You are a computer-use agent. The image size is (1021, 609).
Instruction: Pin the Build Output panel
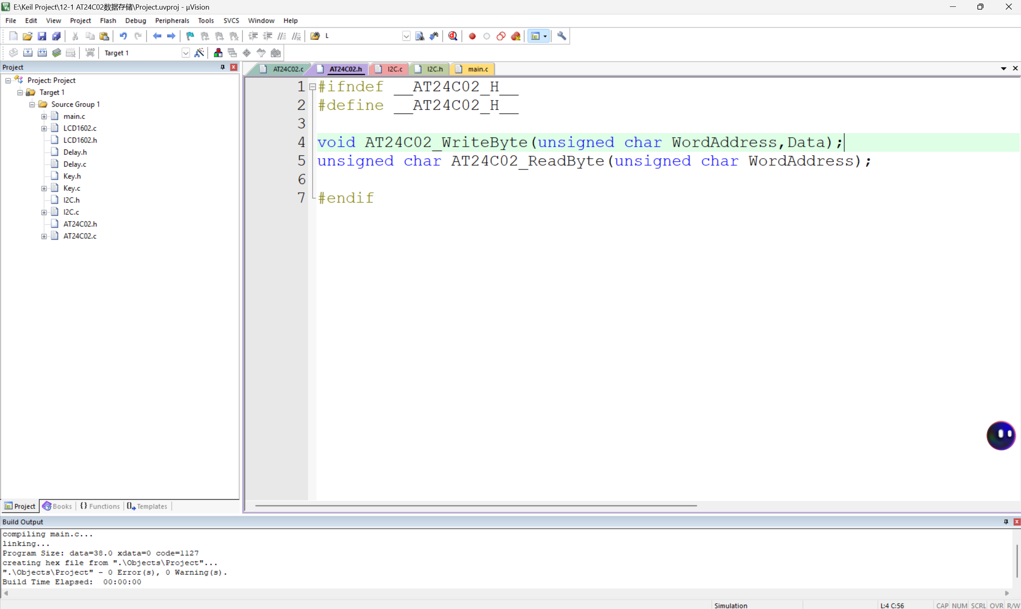tap(1006, 522)
